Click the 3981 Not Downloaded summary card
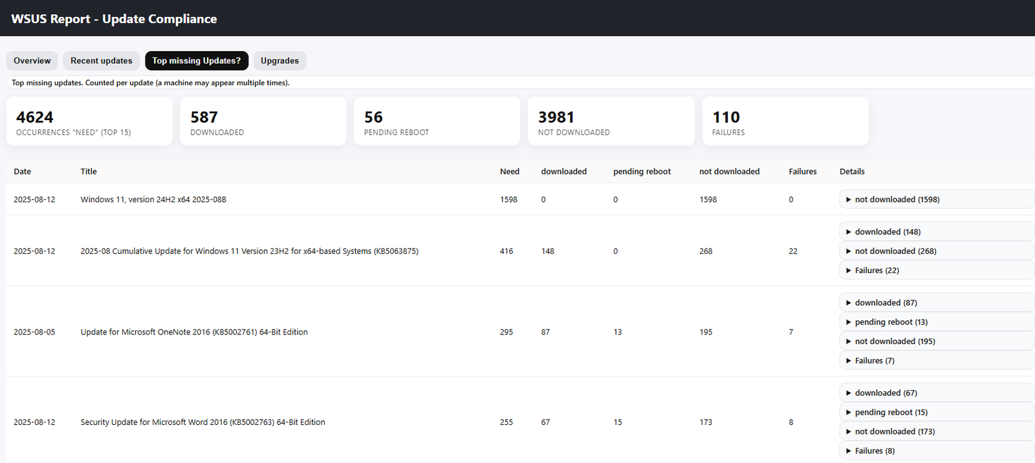Viewport: 1035px width, 463px height. click(x=611, y=121)
